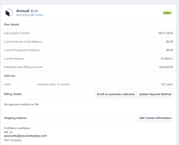Viewport: 179px width, 145px height.
Task: Open Update Payment Method
Action: click(155, 94)
